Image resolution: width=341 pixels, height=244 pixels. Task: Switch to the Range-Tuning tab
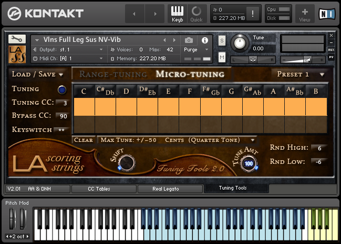point(113,74)
